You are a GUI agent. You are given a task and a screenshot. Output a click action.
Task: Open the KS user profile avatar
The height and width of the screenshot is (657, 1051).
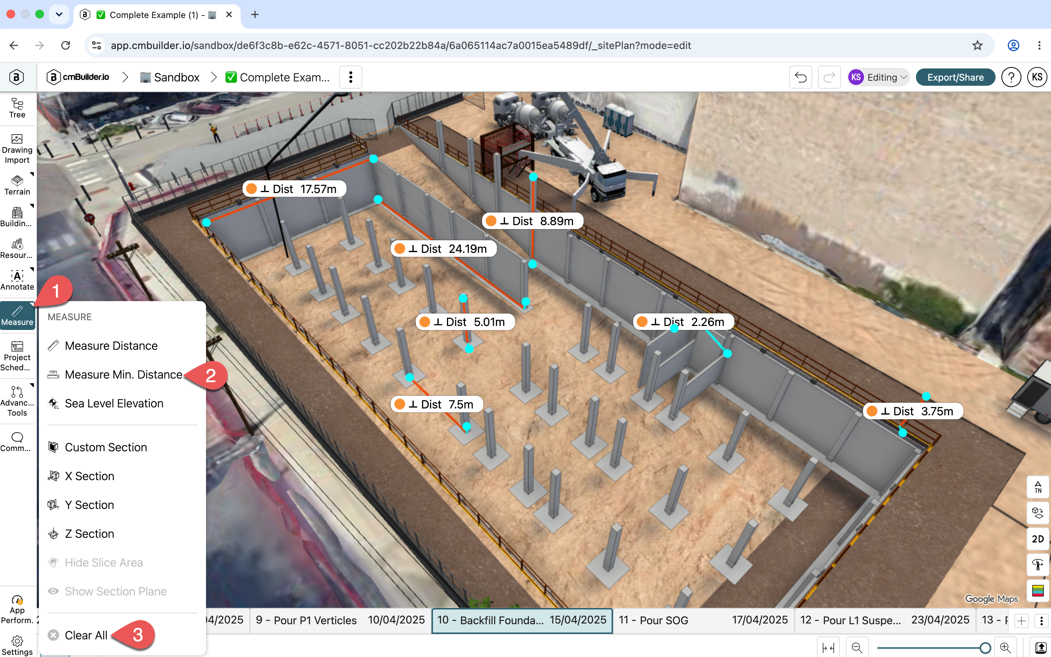tap(1037, 77)
